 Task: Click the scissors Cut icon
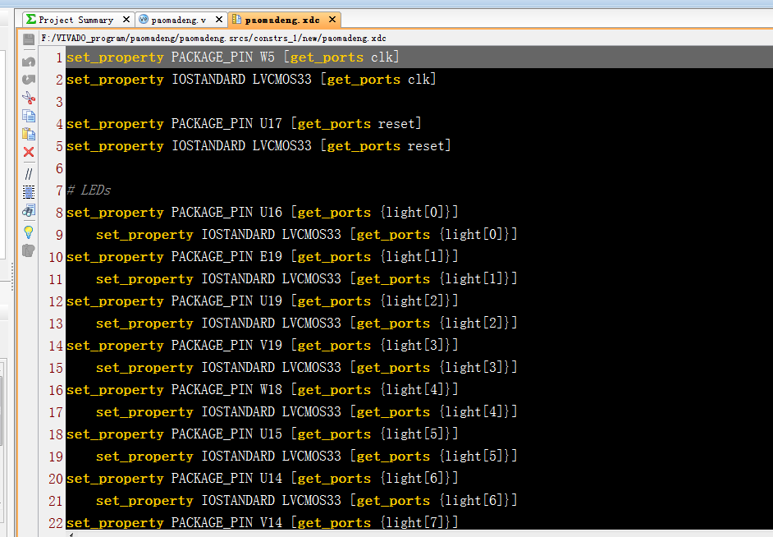pyautogui.click(x=29, y=98)
